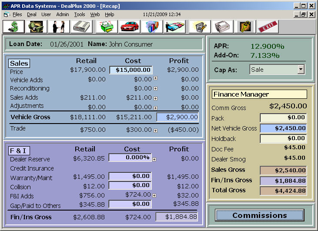Click the gray printer toolbar icon
This screenshot has height=231, width=318.
pos(222,27)
